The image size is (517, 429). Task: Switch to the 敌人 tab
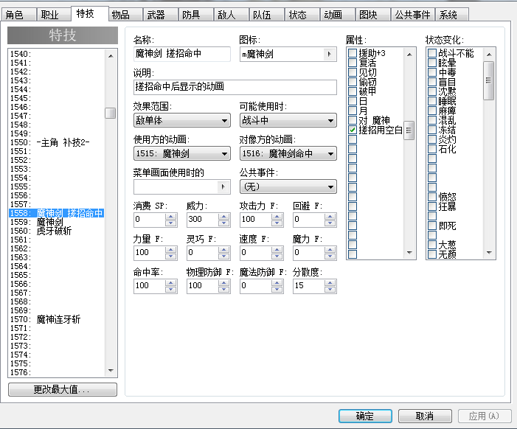(x=230, y=15)
